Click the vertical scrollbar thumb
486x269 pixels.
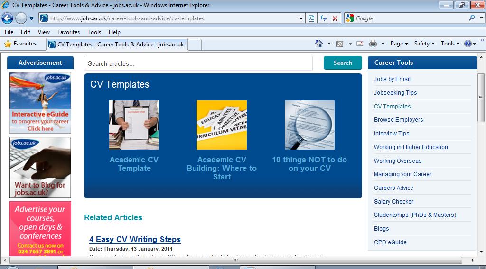coord(481,98)
